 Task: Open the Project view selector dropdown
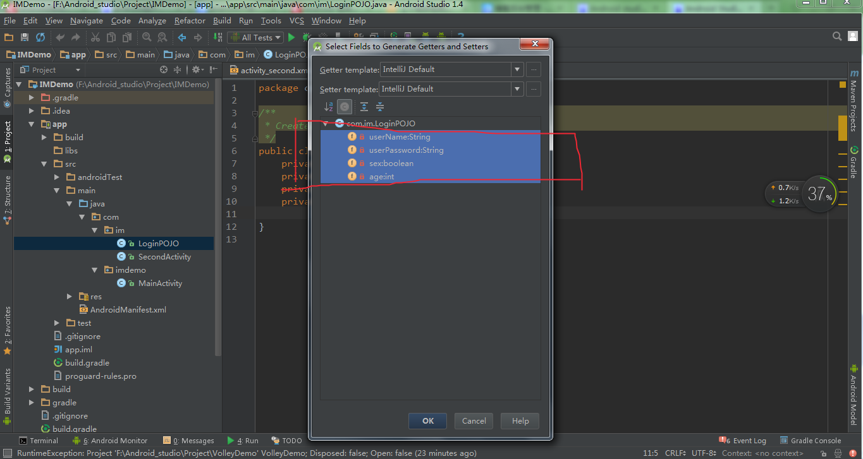[x=51, y=69]
